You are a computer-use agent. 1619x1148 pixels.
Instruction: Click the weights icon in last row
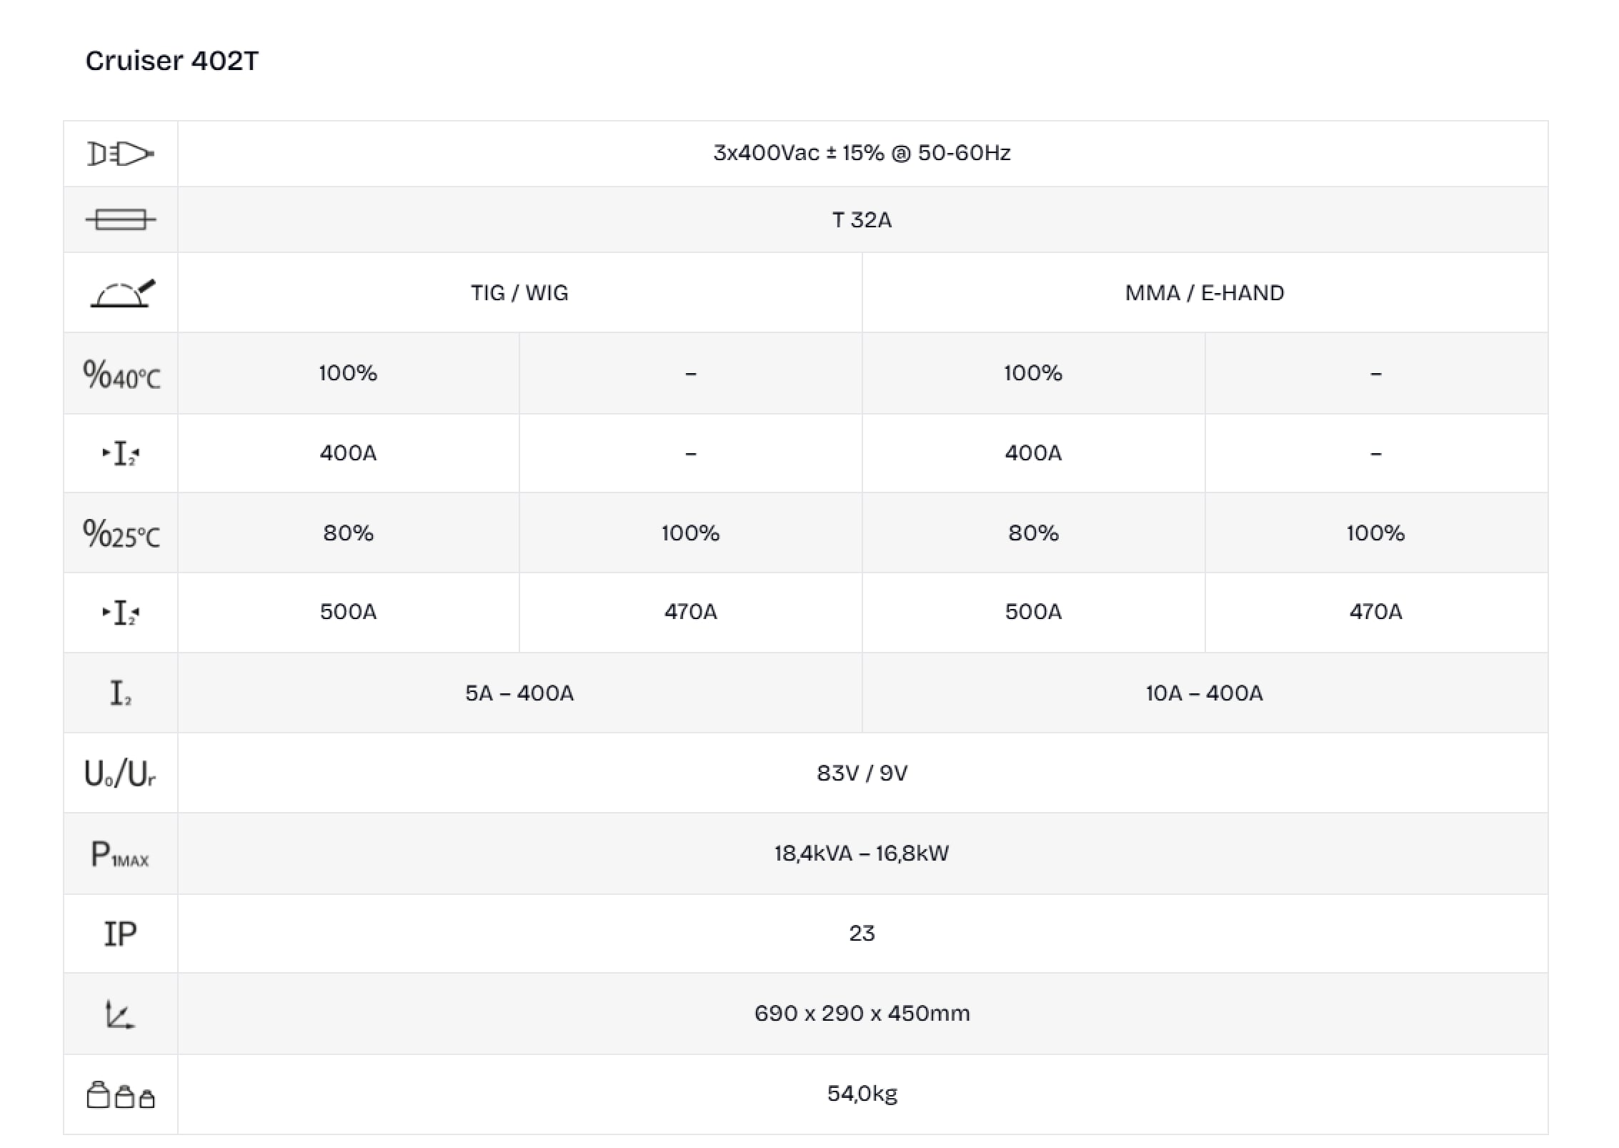tap(120, 1095)
